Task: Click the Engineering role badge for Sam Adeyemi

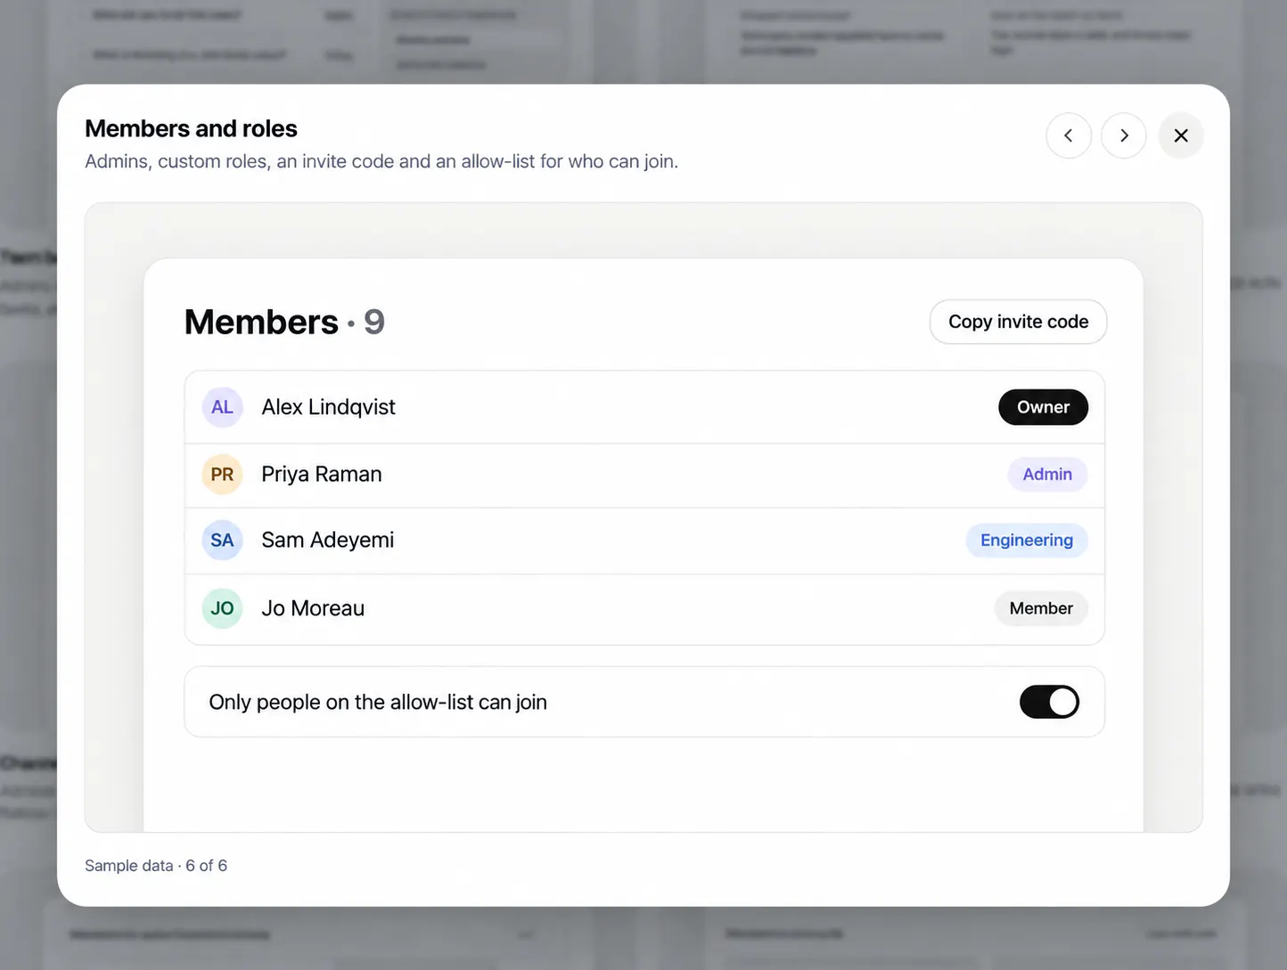Action: (x=1027, y=541)
